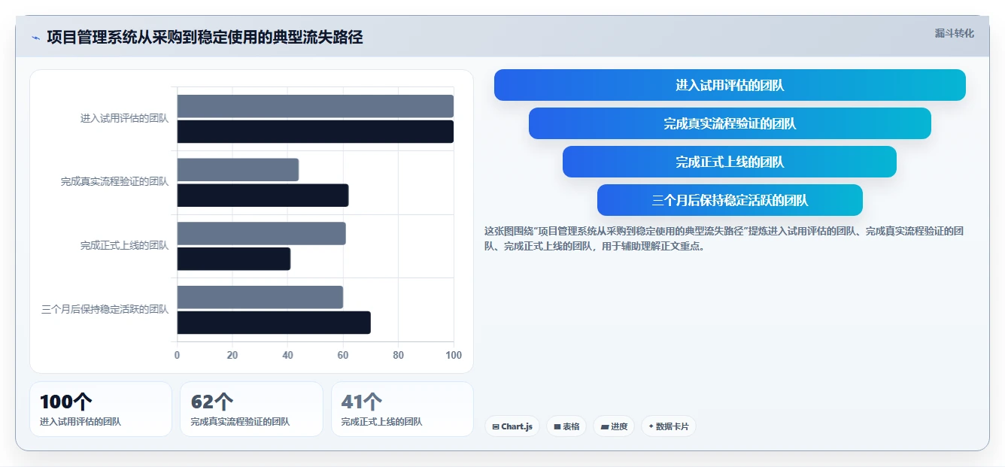Click the 表格 tag chip
Screen dimensions: 1005x467
coord(566,426)
